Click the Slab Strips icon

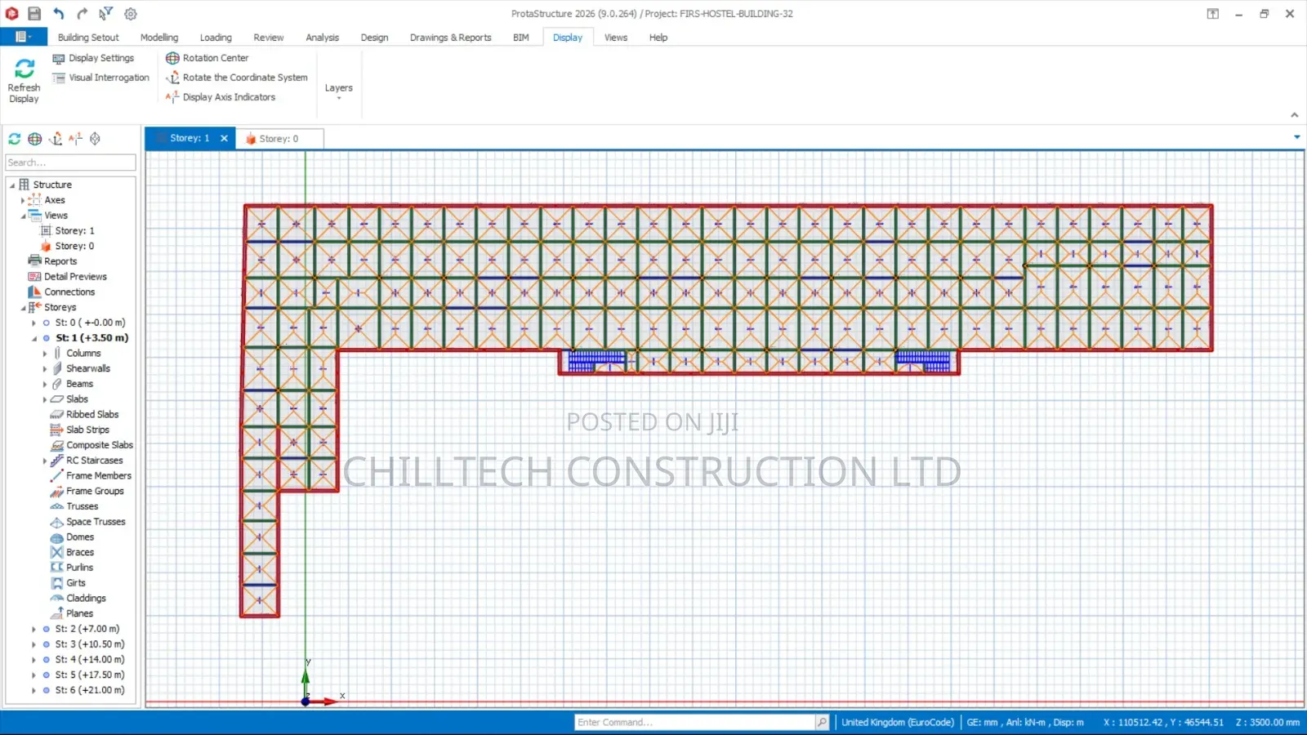click(56, 430)
